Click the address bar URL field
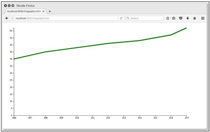 tap(66, 18)
